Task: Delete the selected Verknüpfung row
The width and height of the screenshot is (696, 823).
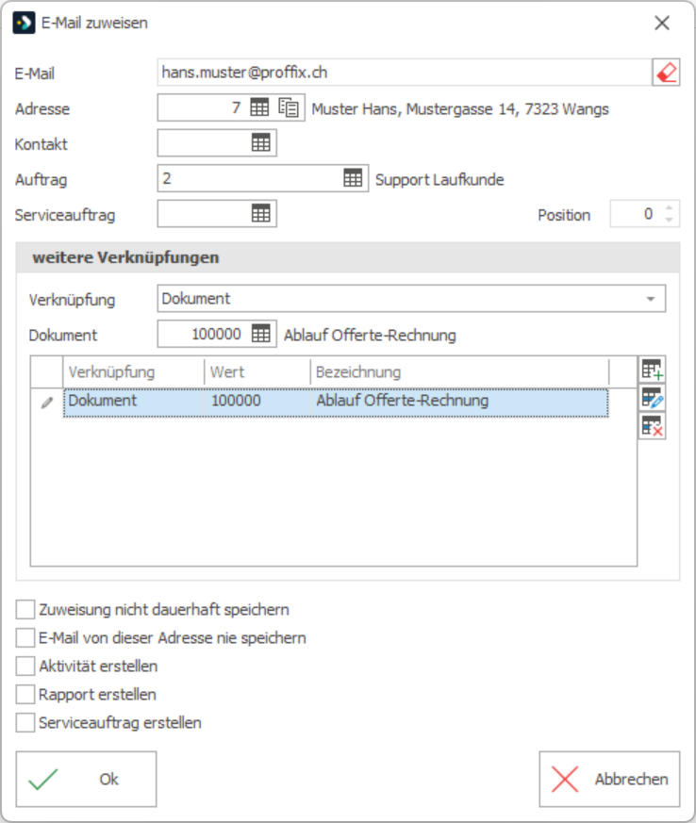Action: coord(652,426)
